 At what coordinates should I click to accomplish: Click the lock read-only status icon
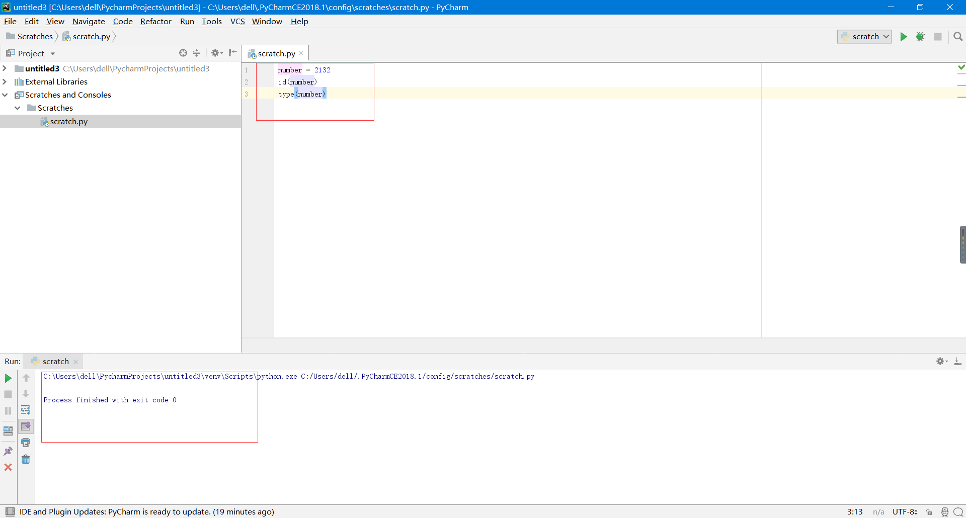coord(929,512)
